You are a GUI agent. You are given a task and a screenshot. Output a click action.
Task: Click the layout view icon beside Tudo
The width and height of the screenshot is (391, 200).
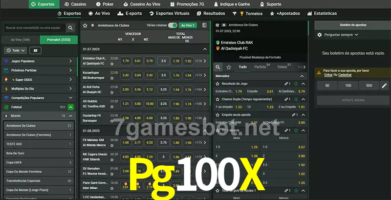coord(35,50)
